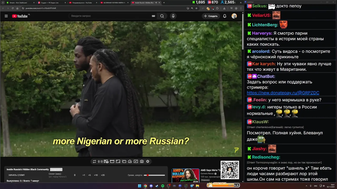Screen dimensions: 337x189
Task: Click the Redisoncheg username in chat
Action: 266,157
